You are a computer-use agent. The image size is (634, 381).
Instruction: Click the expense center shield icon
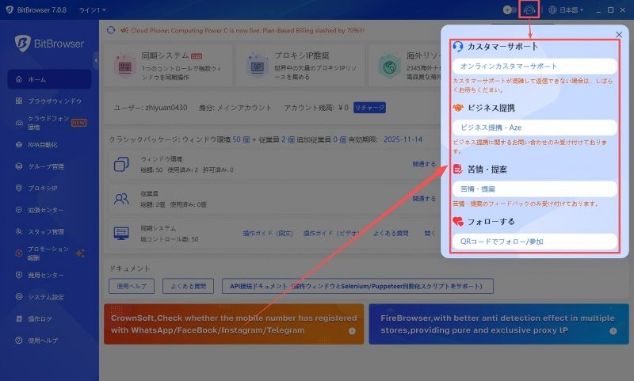[18, 275]
